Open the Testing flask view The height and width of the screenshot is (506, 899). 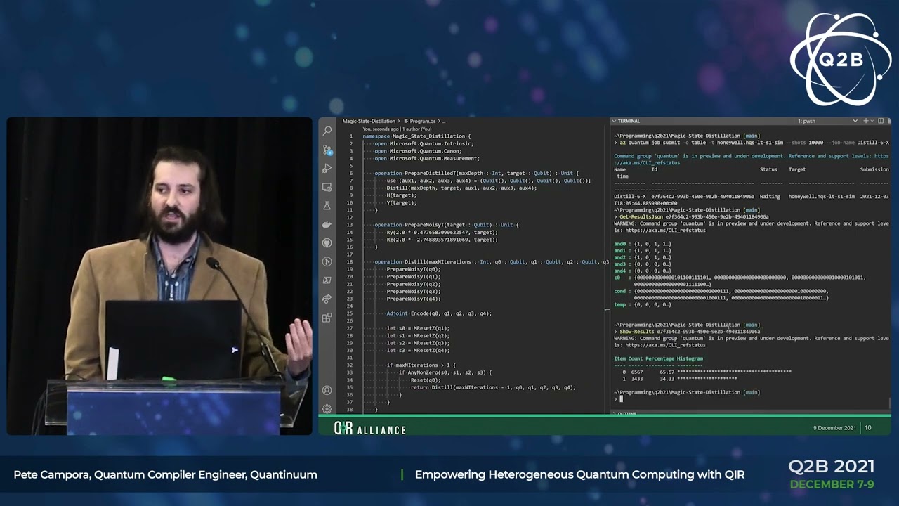327,206
